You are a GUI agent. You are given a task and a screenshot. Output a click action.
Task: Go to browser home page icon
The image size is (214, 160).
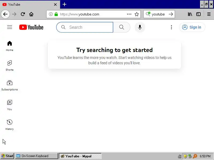pyautogui.click(x=31, y=14)
